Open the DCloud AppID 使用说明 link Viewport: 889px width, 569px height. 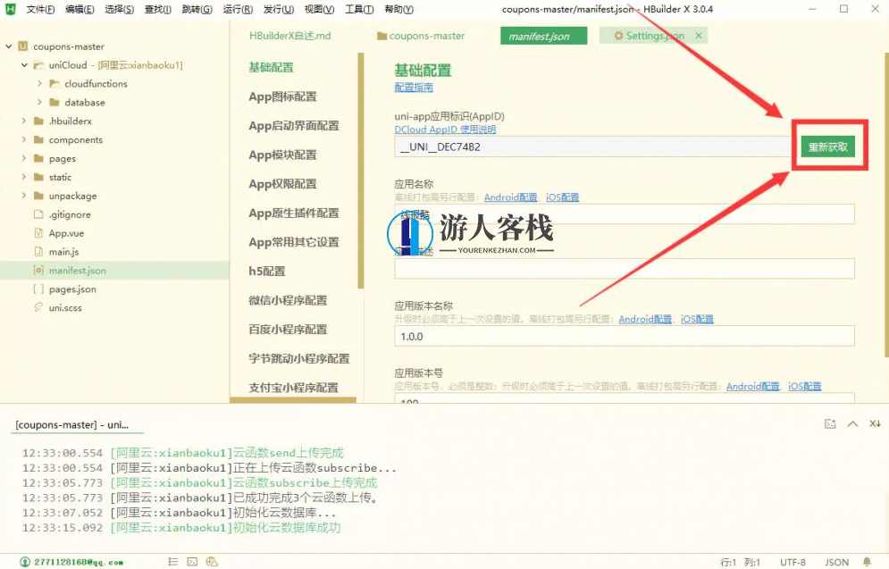(x=445, y=130)
